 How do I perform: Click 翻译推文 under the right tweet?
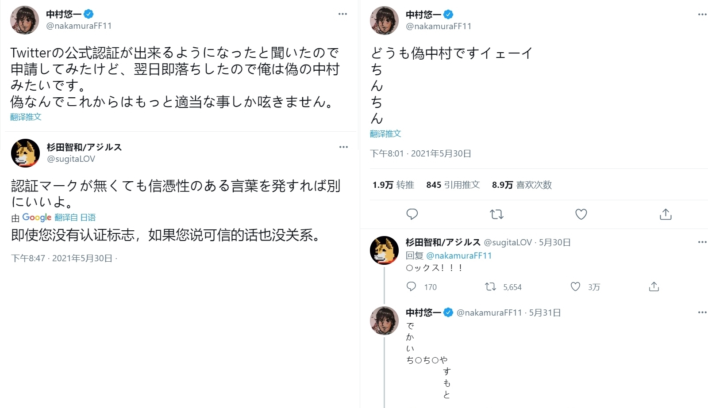[385, 133]
